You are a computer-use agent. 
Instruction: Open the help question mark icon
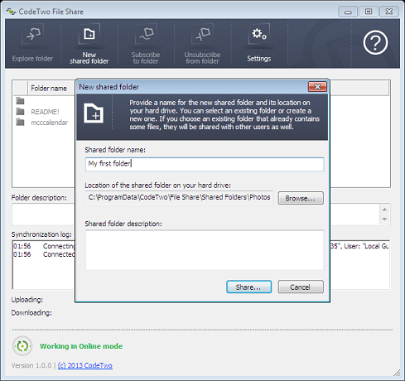[375, 42]
